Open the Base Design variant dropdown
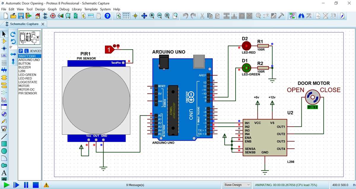356x189 pixels. pyautogui.click(x=237, y=185)
